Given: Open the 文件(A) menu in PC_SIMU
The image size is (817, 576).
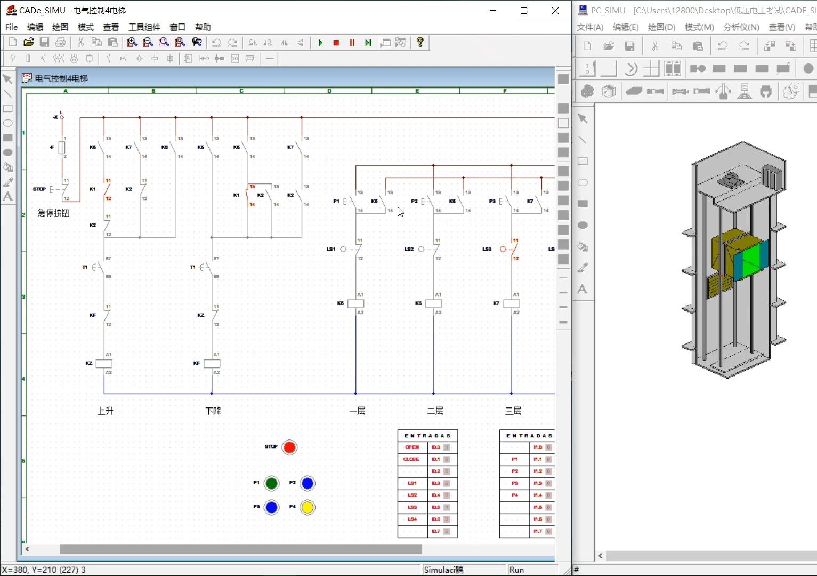Looking at the screenshot, I should pos(590,27).
